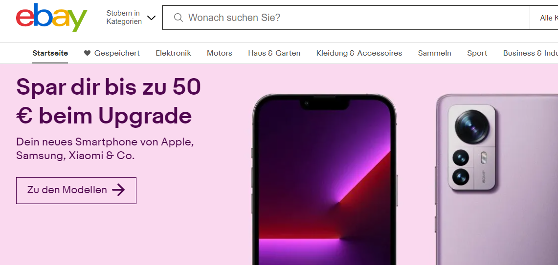
Task: Select the Startseite tab
Action: click(50, 53)
